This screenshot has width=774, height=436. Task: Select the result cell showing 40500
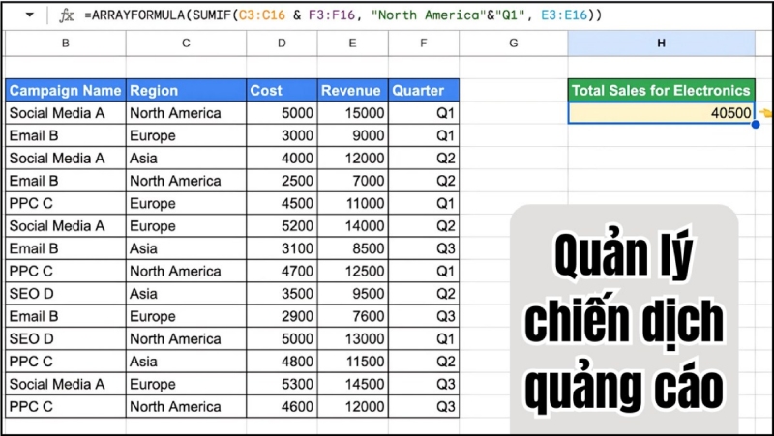click(x=662, y=113)
